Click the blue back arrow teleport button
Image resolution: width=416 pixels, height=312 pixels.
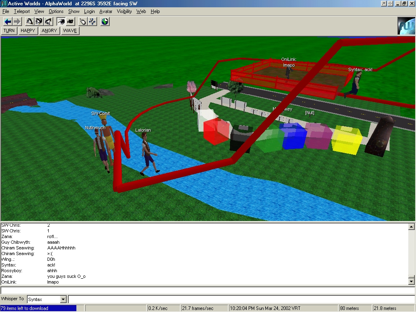click(8, 22)
